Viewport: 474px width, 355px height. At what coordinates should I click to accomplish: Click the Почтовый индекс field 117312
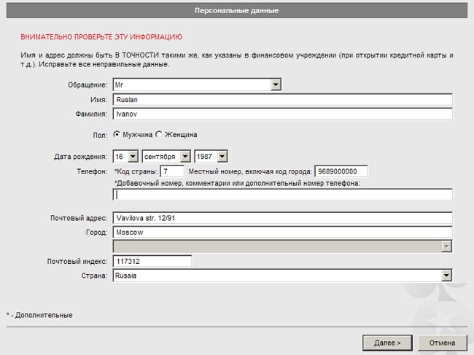[152, 261]
